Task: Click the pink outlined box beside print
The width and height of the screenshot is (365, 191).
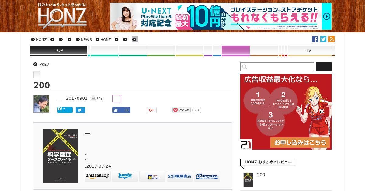Action: [117, 99]
